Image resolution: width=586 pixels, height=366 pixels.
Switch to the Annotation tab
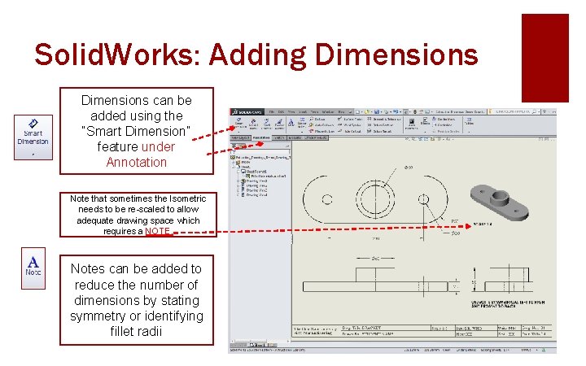coord(261,137)
